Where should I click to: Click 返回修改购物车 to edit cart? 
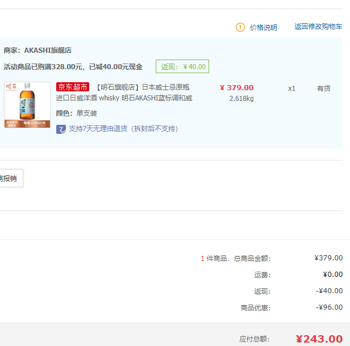[318, 27]
